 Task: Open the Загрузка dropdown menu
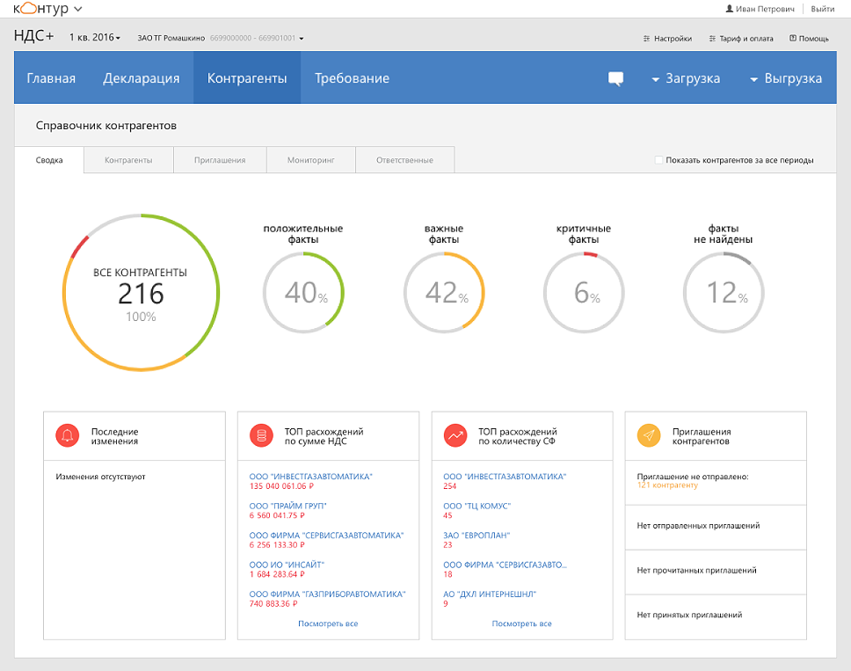tap(686, 78)
